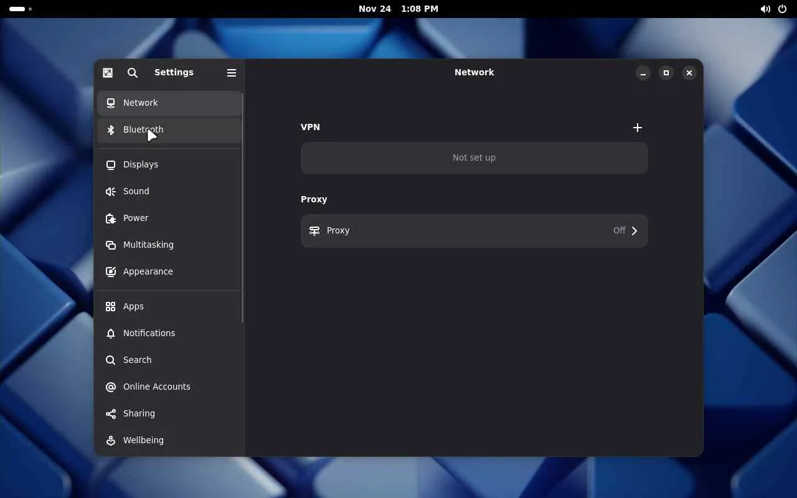
Task: Select Network in the sidebar
Action: (x=169, y=103)
